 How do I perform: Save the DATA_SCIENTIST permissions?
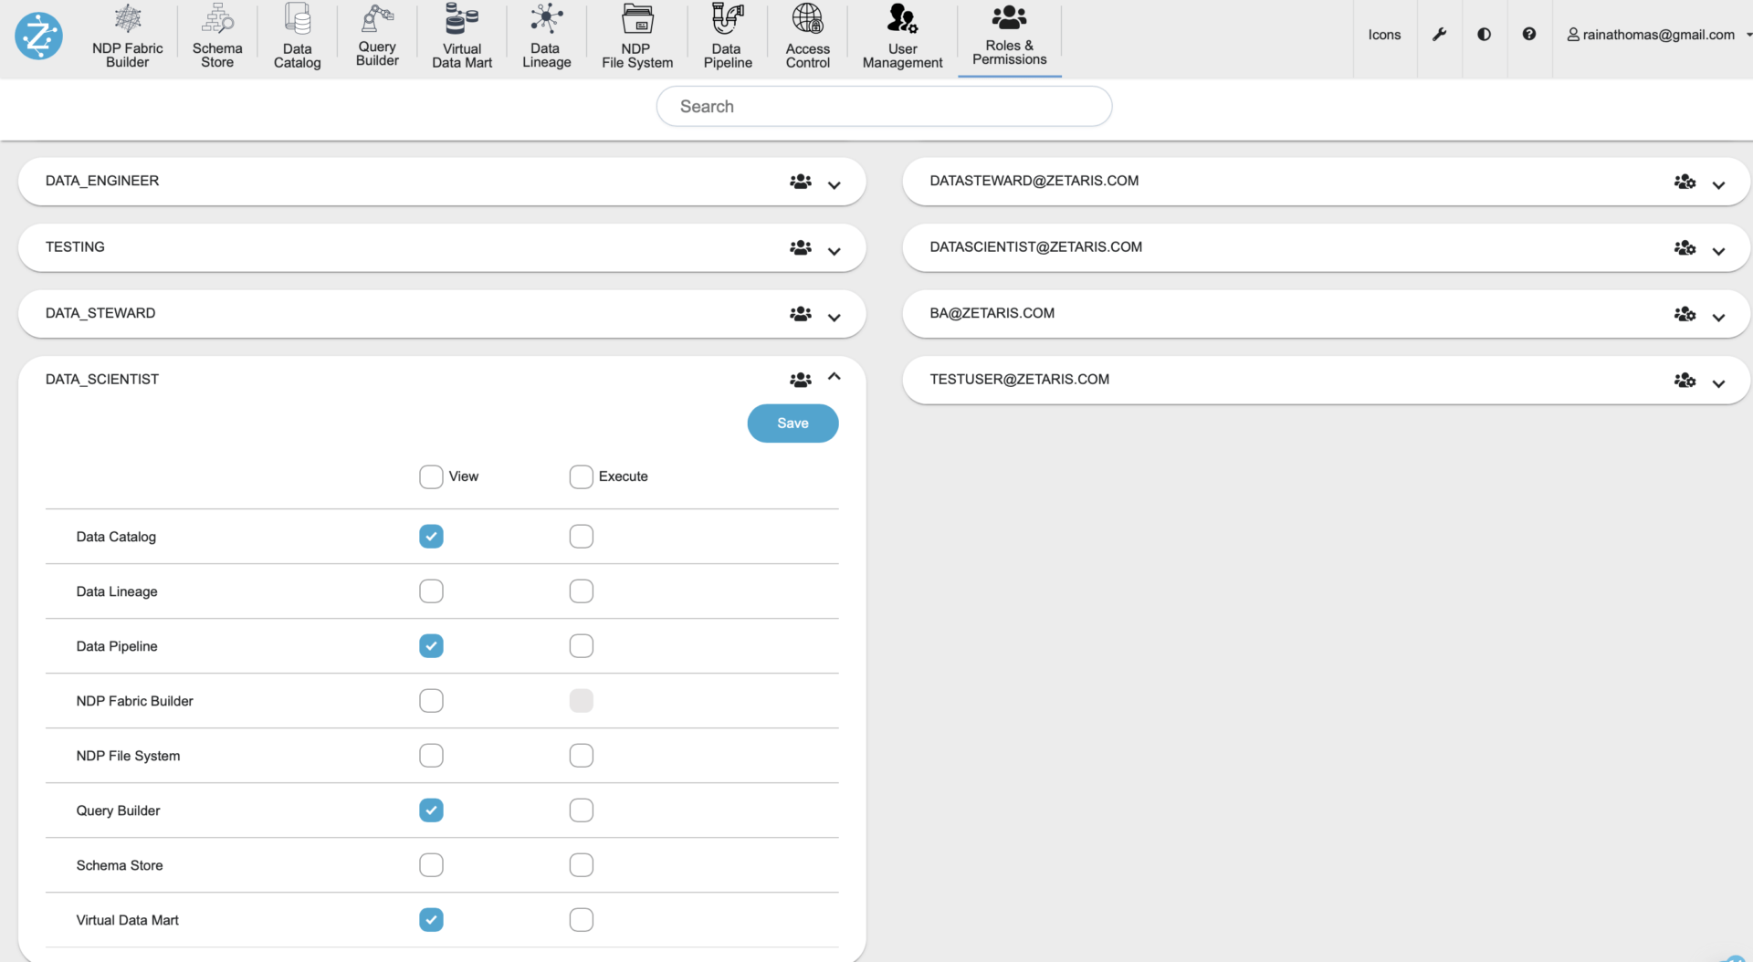793,423
